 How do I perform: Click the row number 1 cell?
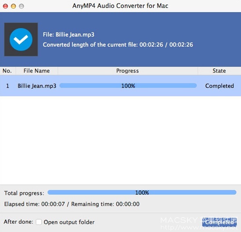click(7, 86)
